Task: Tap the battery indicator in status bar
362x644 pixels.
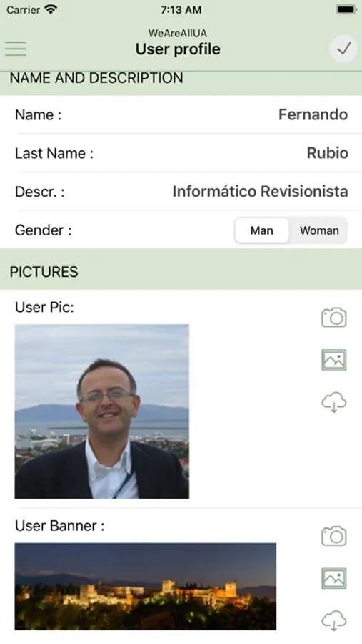Action: (346, 9)
